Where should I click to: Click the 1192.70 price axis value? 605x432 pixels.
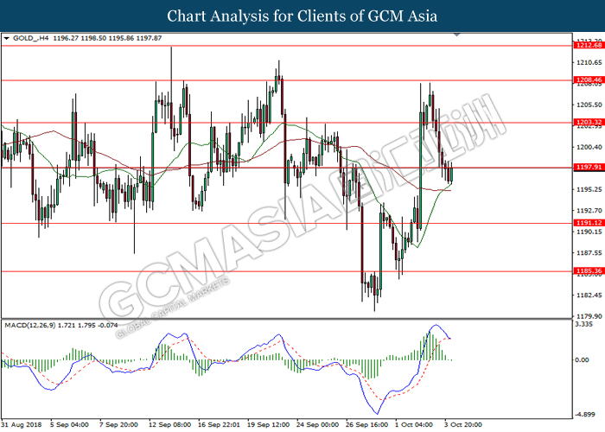point(589,211)
